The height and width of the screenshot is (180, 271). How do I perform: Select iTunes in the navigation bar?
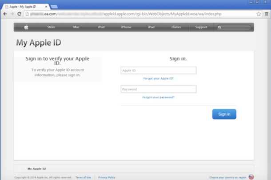[176, 27]
